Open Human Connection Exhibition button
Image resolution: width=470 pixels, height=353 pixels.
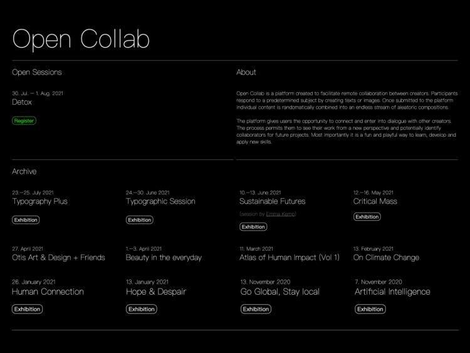(x=28, y=309)
